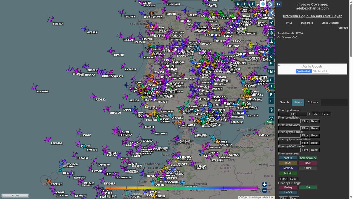Image resolution: width=353 pixels, height=199 pixels.
Task: Click the eye icon marked NEW
Action: pos(271,118)
